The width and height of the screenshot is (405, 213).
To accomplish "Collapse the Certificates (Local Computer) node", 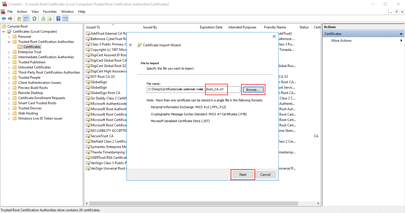I will pyautogui.click(x=3, y=31).
